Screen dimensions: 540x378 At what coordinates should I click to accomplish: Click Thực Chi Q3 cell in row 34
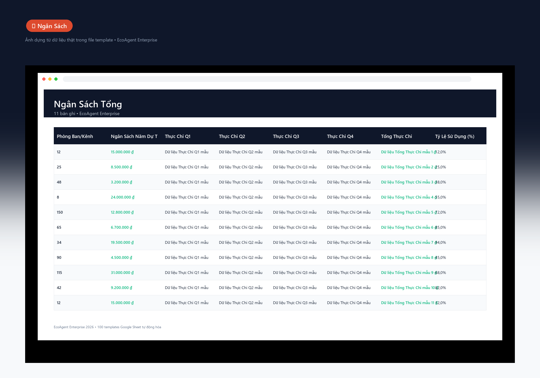295,243
